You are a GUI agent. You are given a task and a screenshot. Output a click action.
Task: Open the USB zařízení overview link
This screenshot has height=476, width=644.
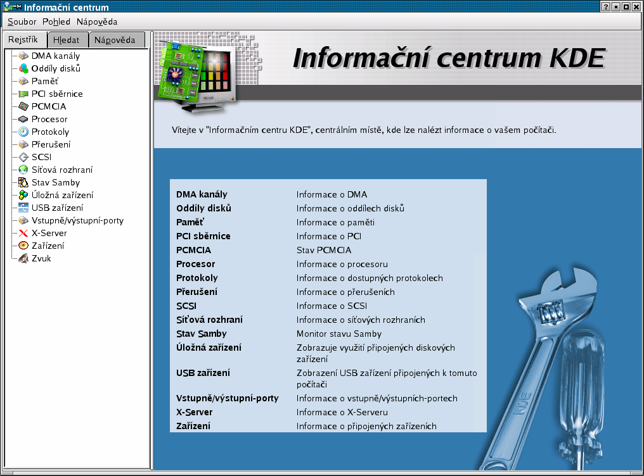(x=203, y=373)
